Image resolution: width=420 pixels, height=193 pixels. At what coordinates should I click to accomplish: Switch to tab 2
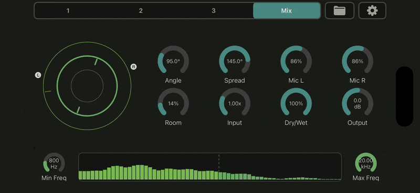pos(141,10)
